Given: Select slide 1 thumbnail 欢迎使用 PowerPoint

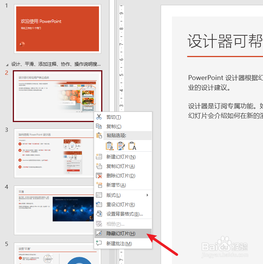Looking at the screenshot, I should (x=58, y=29).
